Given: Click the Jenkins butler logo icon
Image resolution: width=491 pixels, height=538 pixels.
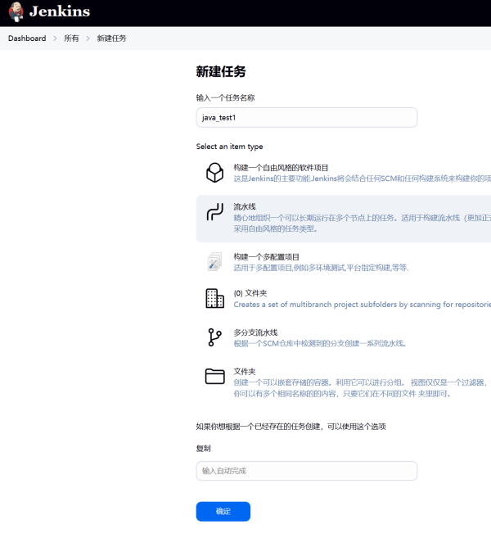Looking at the screenshot, I should point(16,11).
